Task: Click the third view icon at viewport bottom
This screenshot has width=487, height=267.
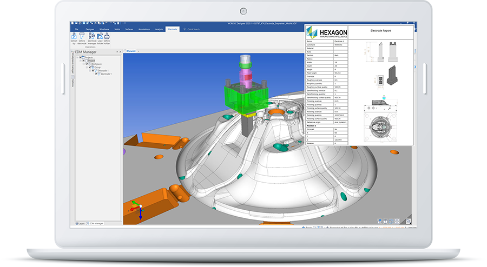Action: tap(391, 221)
